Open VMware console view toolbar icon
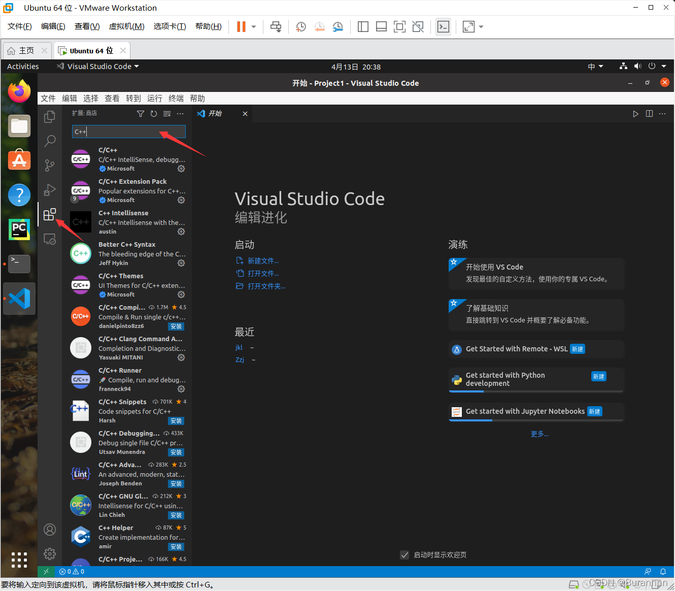Image resolution: width=675 pixels, height=591 pixels. [x=443, y=27]
